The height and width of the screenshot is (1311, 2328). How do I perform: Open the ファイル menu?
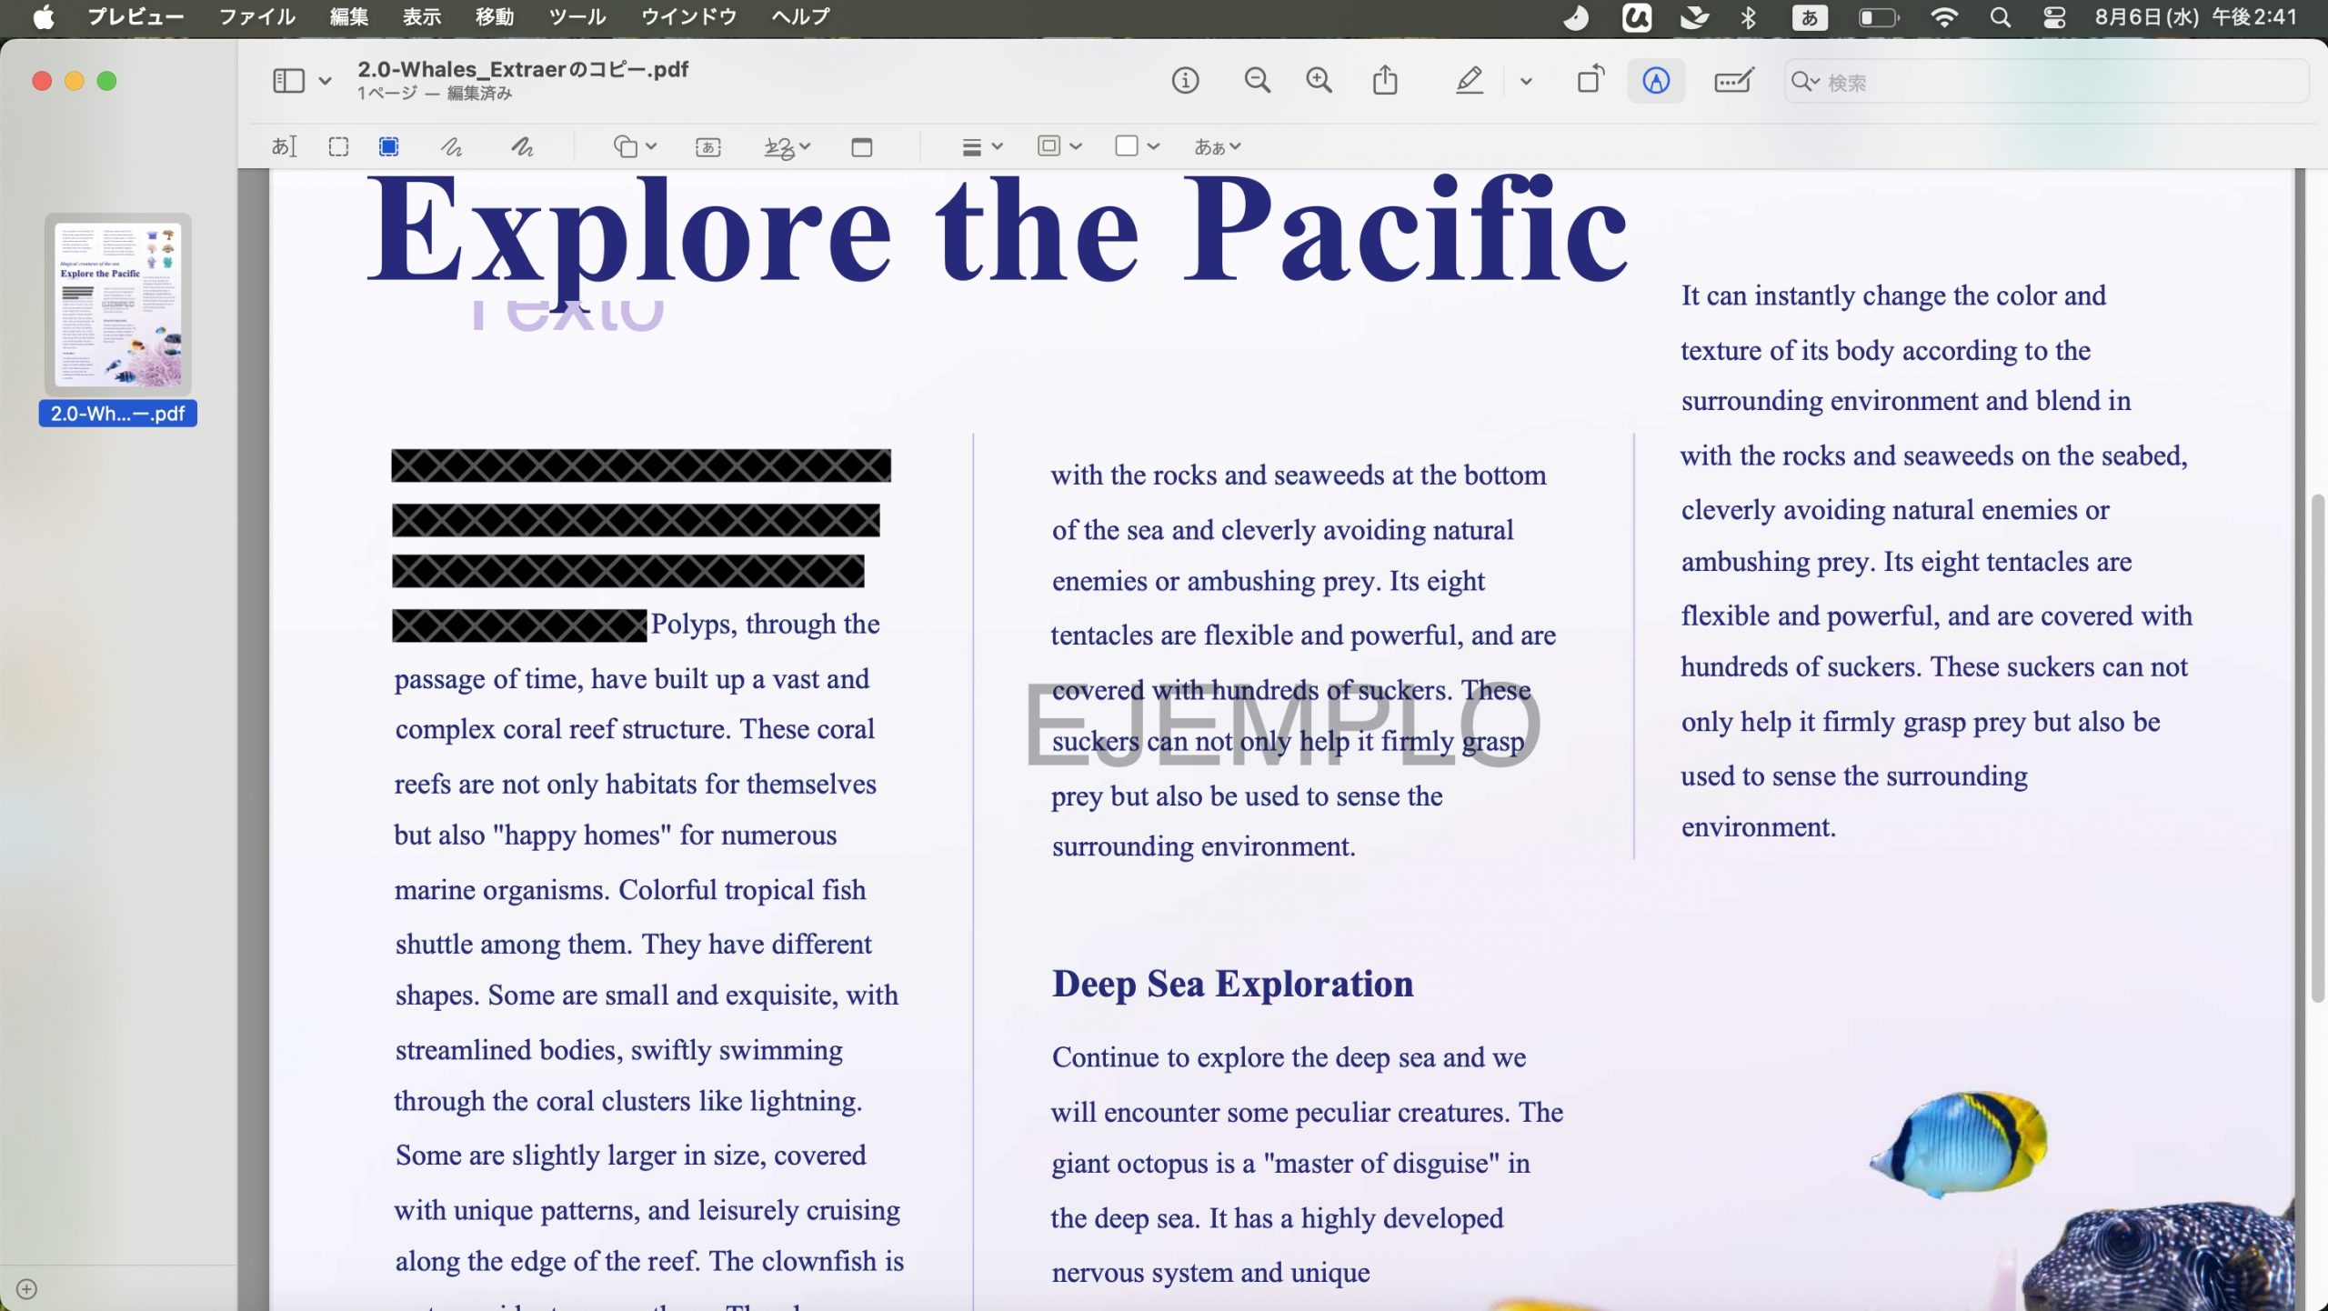[x=257, y=16]
